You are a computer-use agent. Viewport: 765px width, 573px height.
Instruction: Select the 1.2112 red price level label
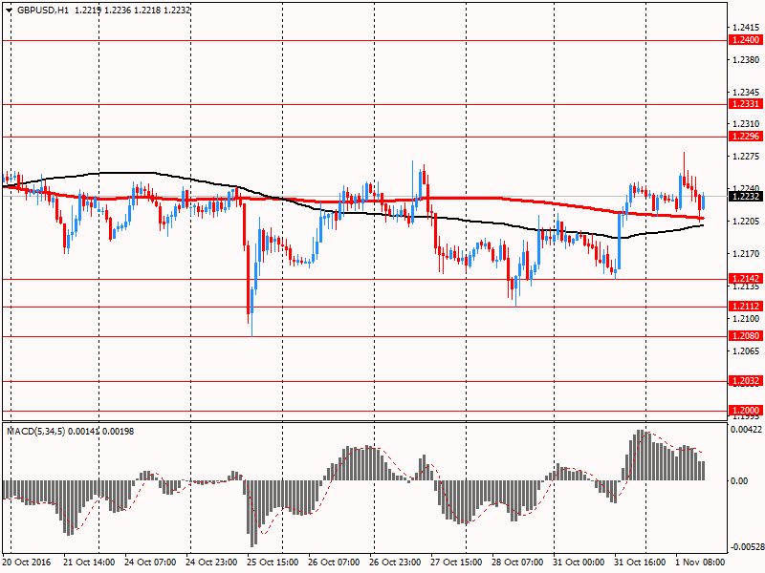point(745,307)
